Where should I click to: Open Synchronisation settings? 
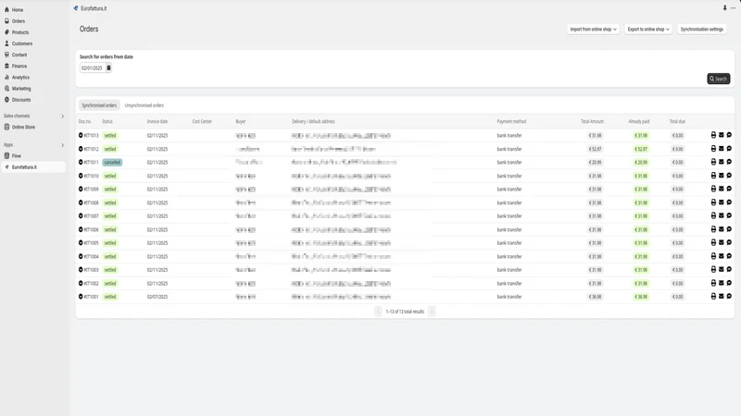(x=702, y=30)
